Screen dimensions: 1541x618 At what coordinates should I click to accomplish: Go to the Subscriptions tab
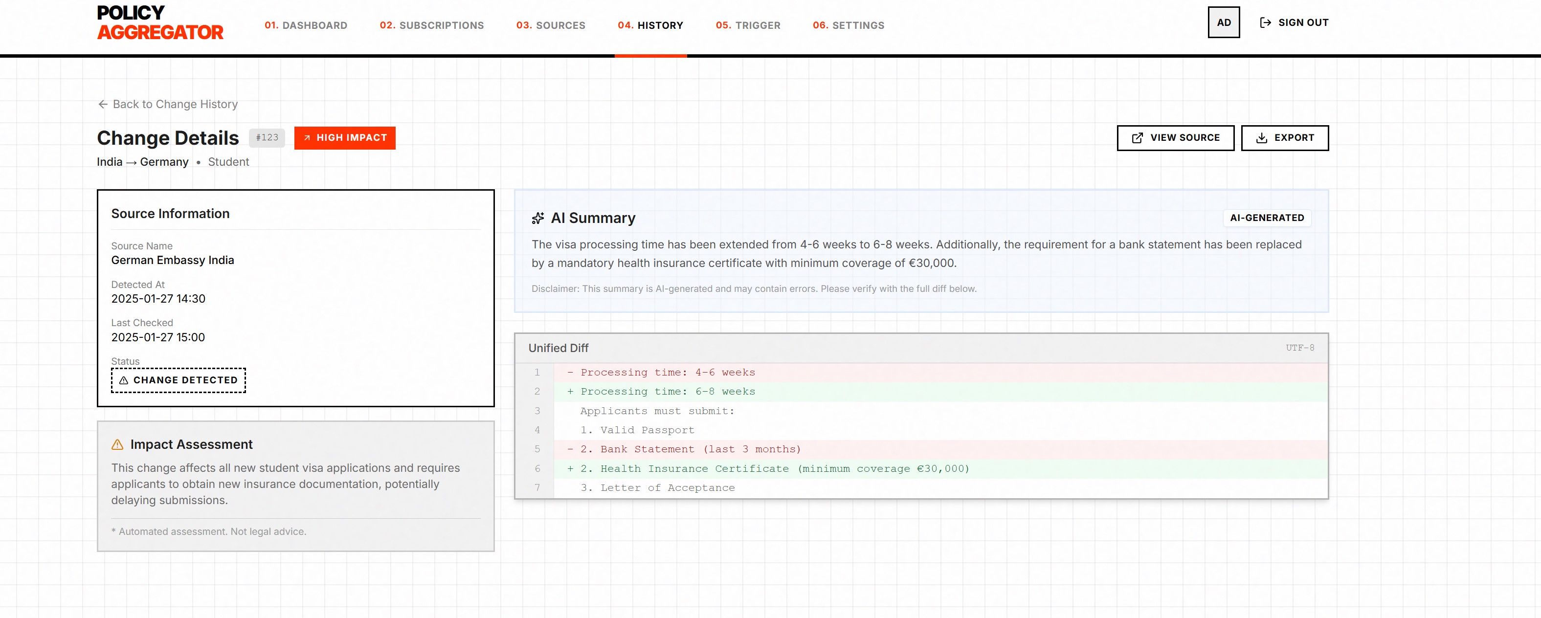431,25
